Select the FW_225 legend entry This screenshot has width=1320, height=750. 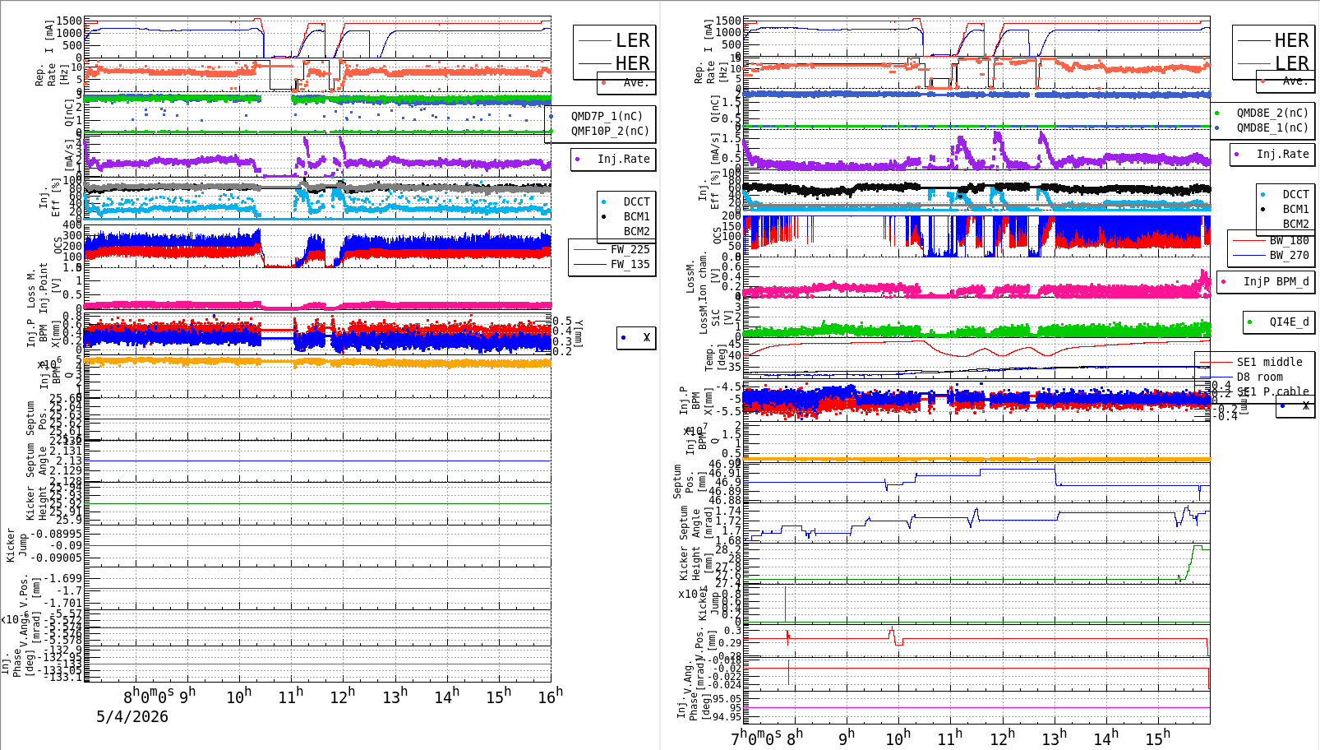coord(630,249)
